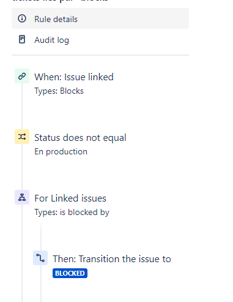This screenshot has height=302, width=233.
Task: Click branch connector line above Transition action
Action: coord(41,236)
